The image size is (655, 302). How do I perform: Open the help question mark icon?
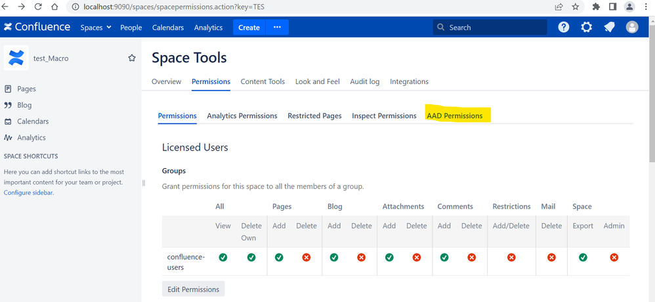click(x=564, y=28)
